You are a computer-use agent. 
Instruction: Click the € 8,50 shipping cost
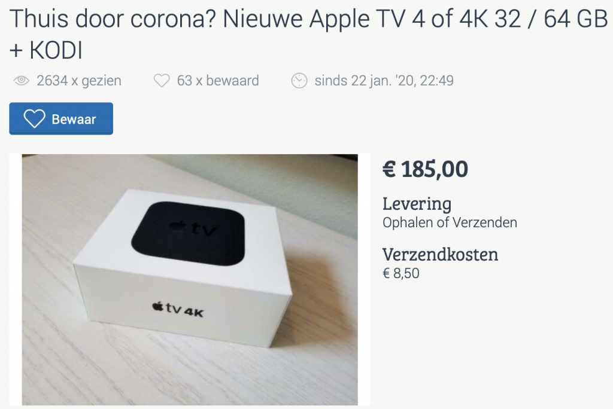[400, 273]
